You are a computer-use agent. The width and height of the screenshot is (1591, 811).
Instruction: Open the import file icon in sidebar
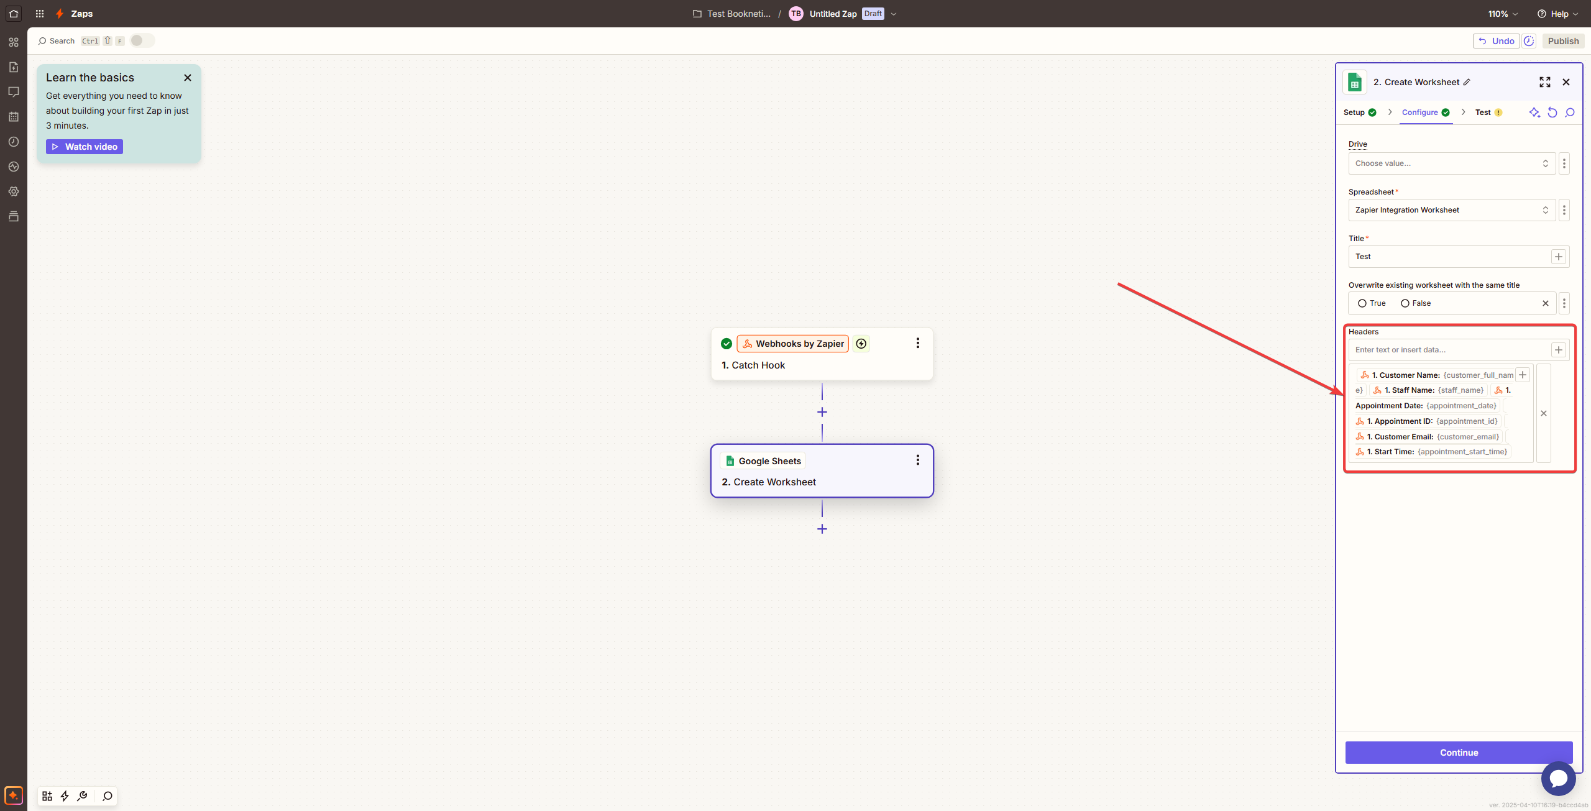pos(14,67)
